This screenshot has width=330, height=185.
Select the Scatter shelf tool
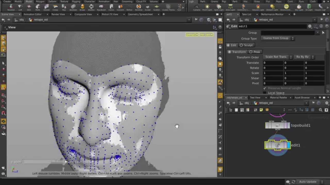coord(156,7)
